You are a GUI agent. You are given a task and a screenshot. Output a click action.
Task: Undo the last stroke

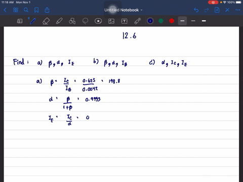coord(196,10)
